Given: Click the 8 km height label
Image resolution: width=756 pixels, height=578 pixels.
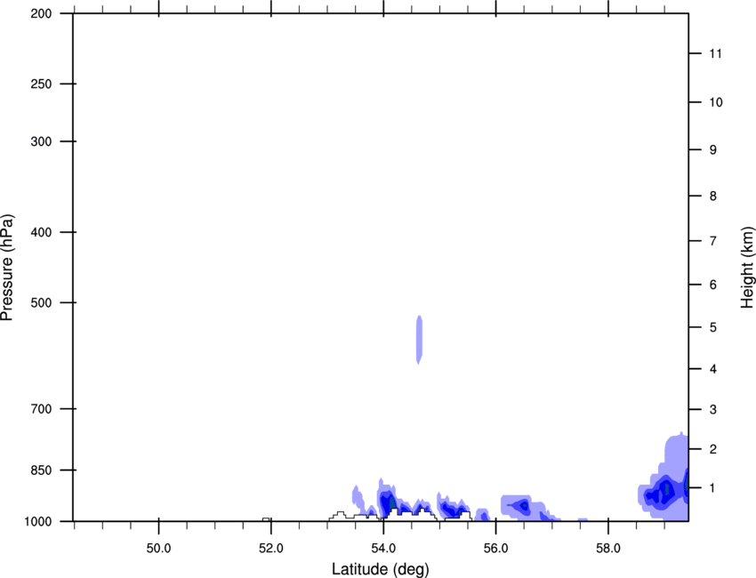Looking at the screenshot, I should [713, 196].
